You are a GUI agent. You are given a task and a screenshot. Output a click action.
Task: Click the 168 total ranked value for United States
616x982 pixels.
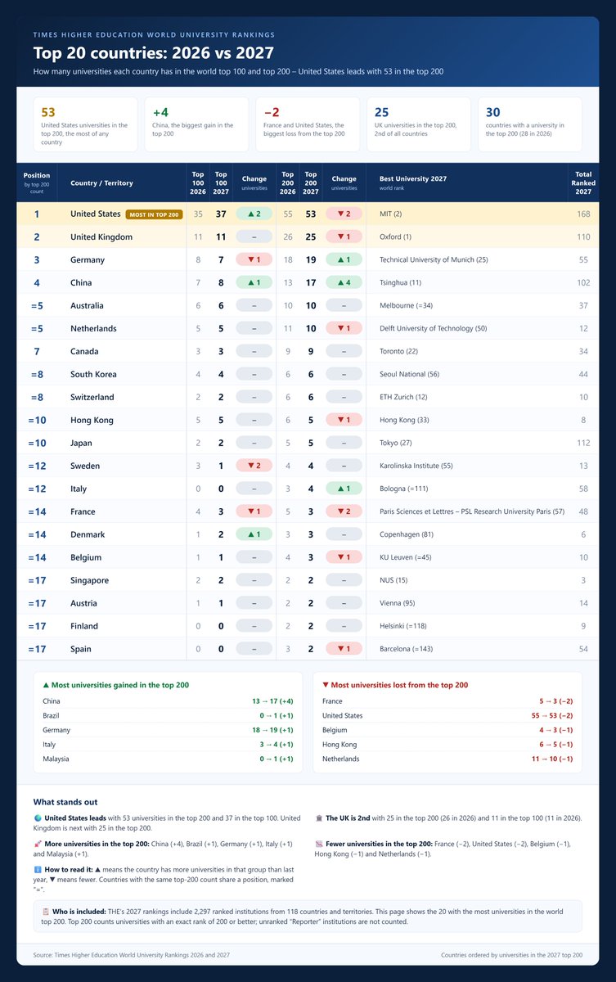(583, 214)
